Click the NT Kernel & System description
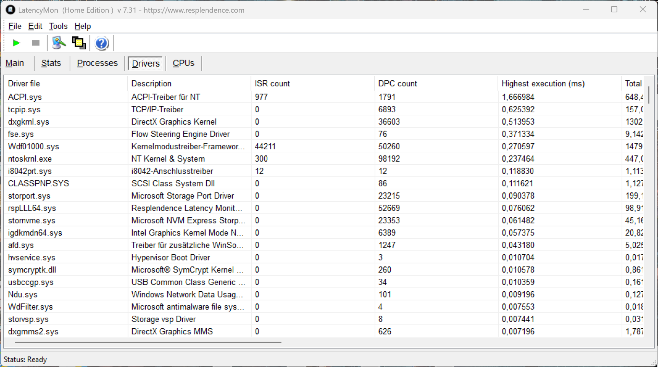Image resolution: width=658 pixels, height=367 pixels. point(168,159)
